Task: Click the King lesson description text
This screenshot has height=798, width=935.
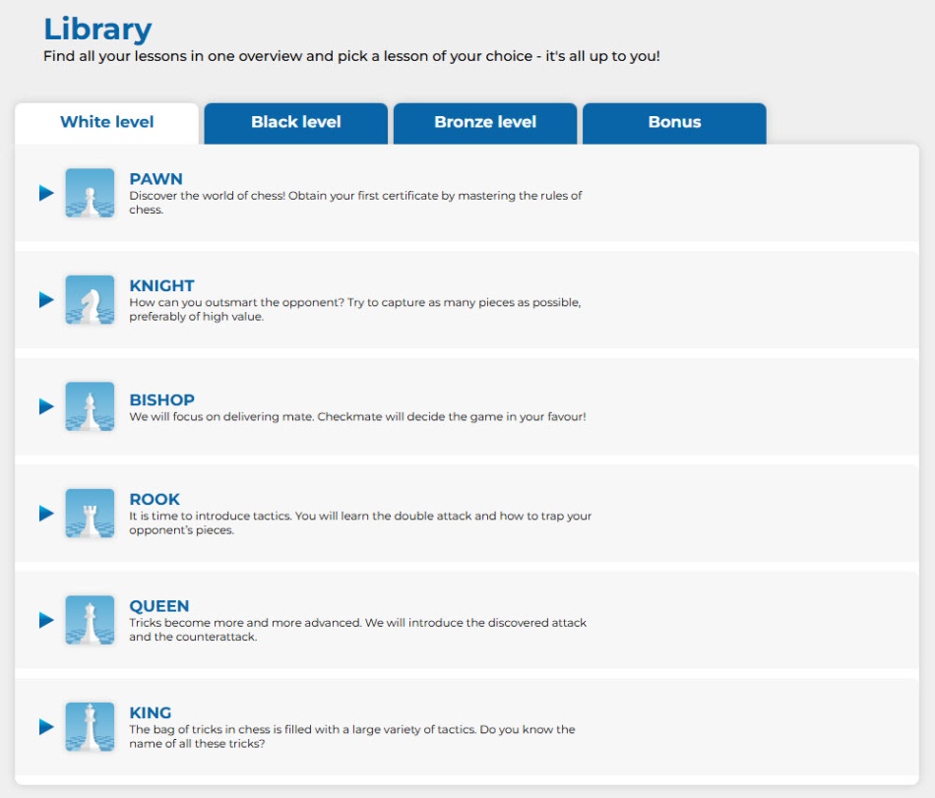Action: point(351,736)
